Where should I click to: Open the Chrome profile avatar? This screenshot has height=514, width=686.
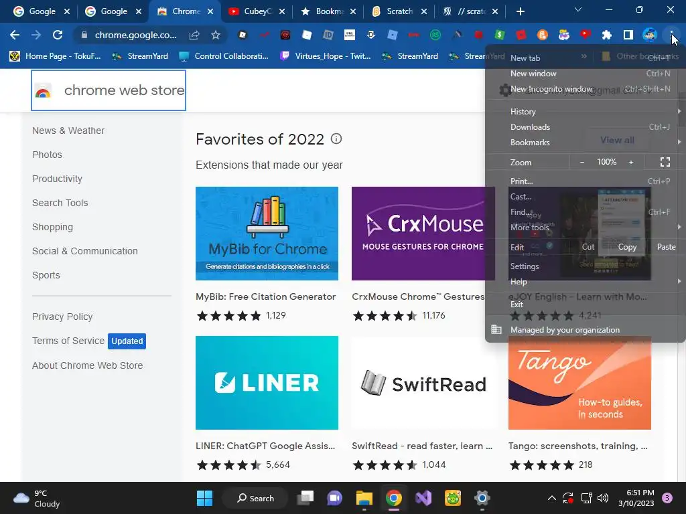(650, 35)
